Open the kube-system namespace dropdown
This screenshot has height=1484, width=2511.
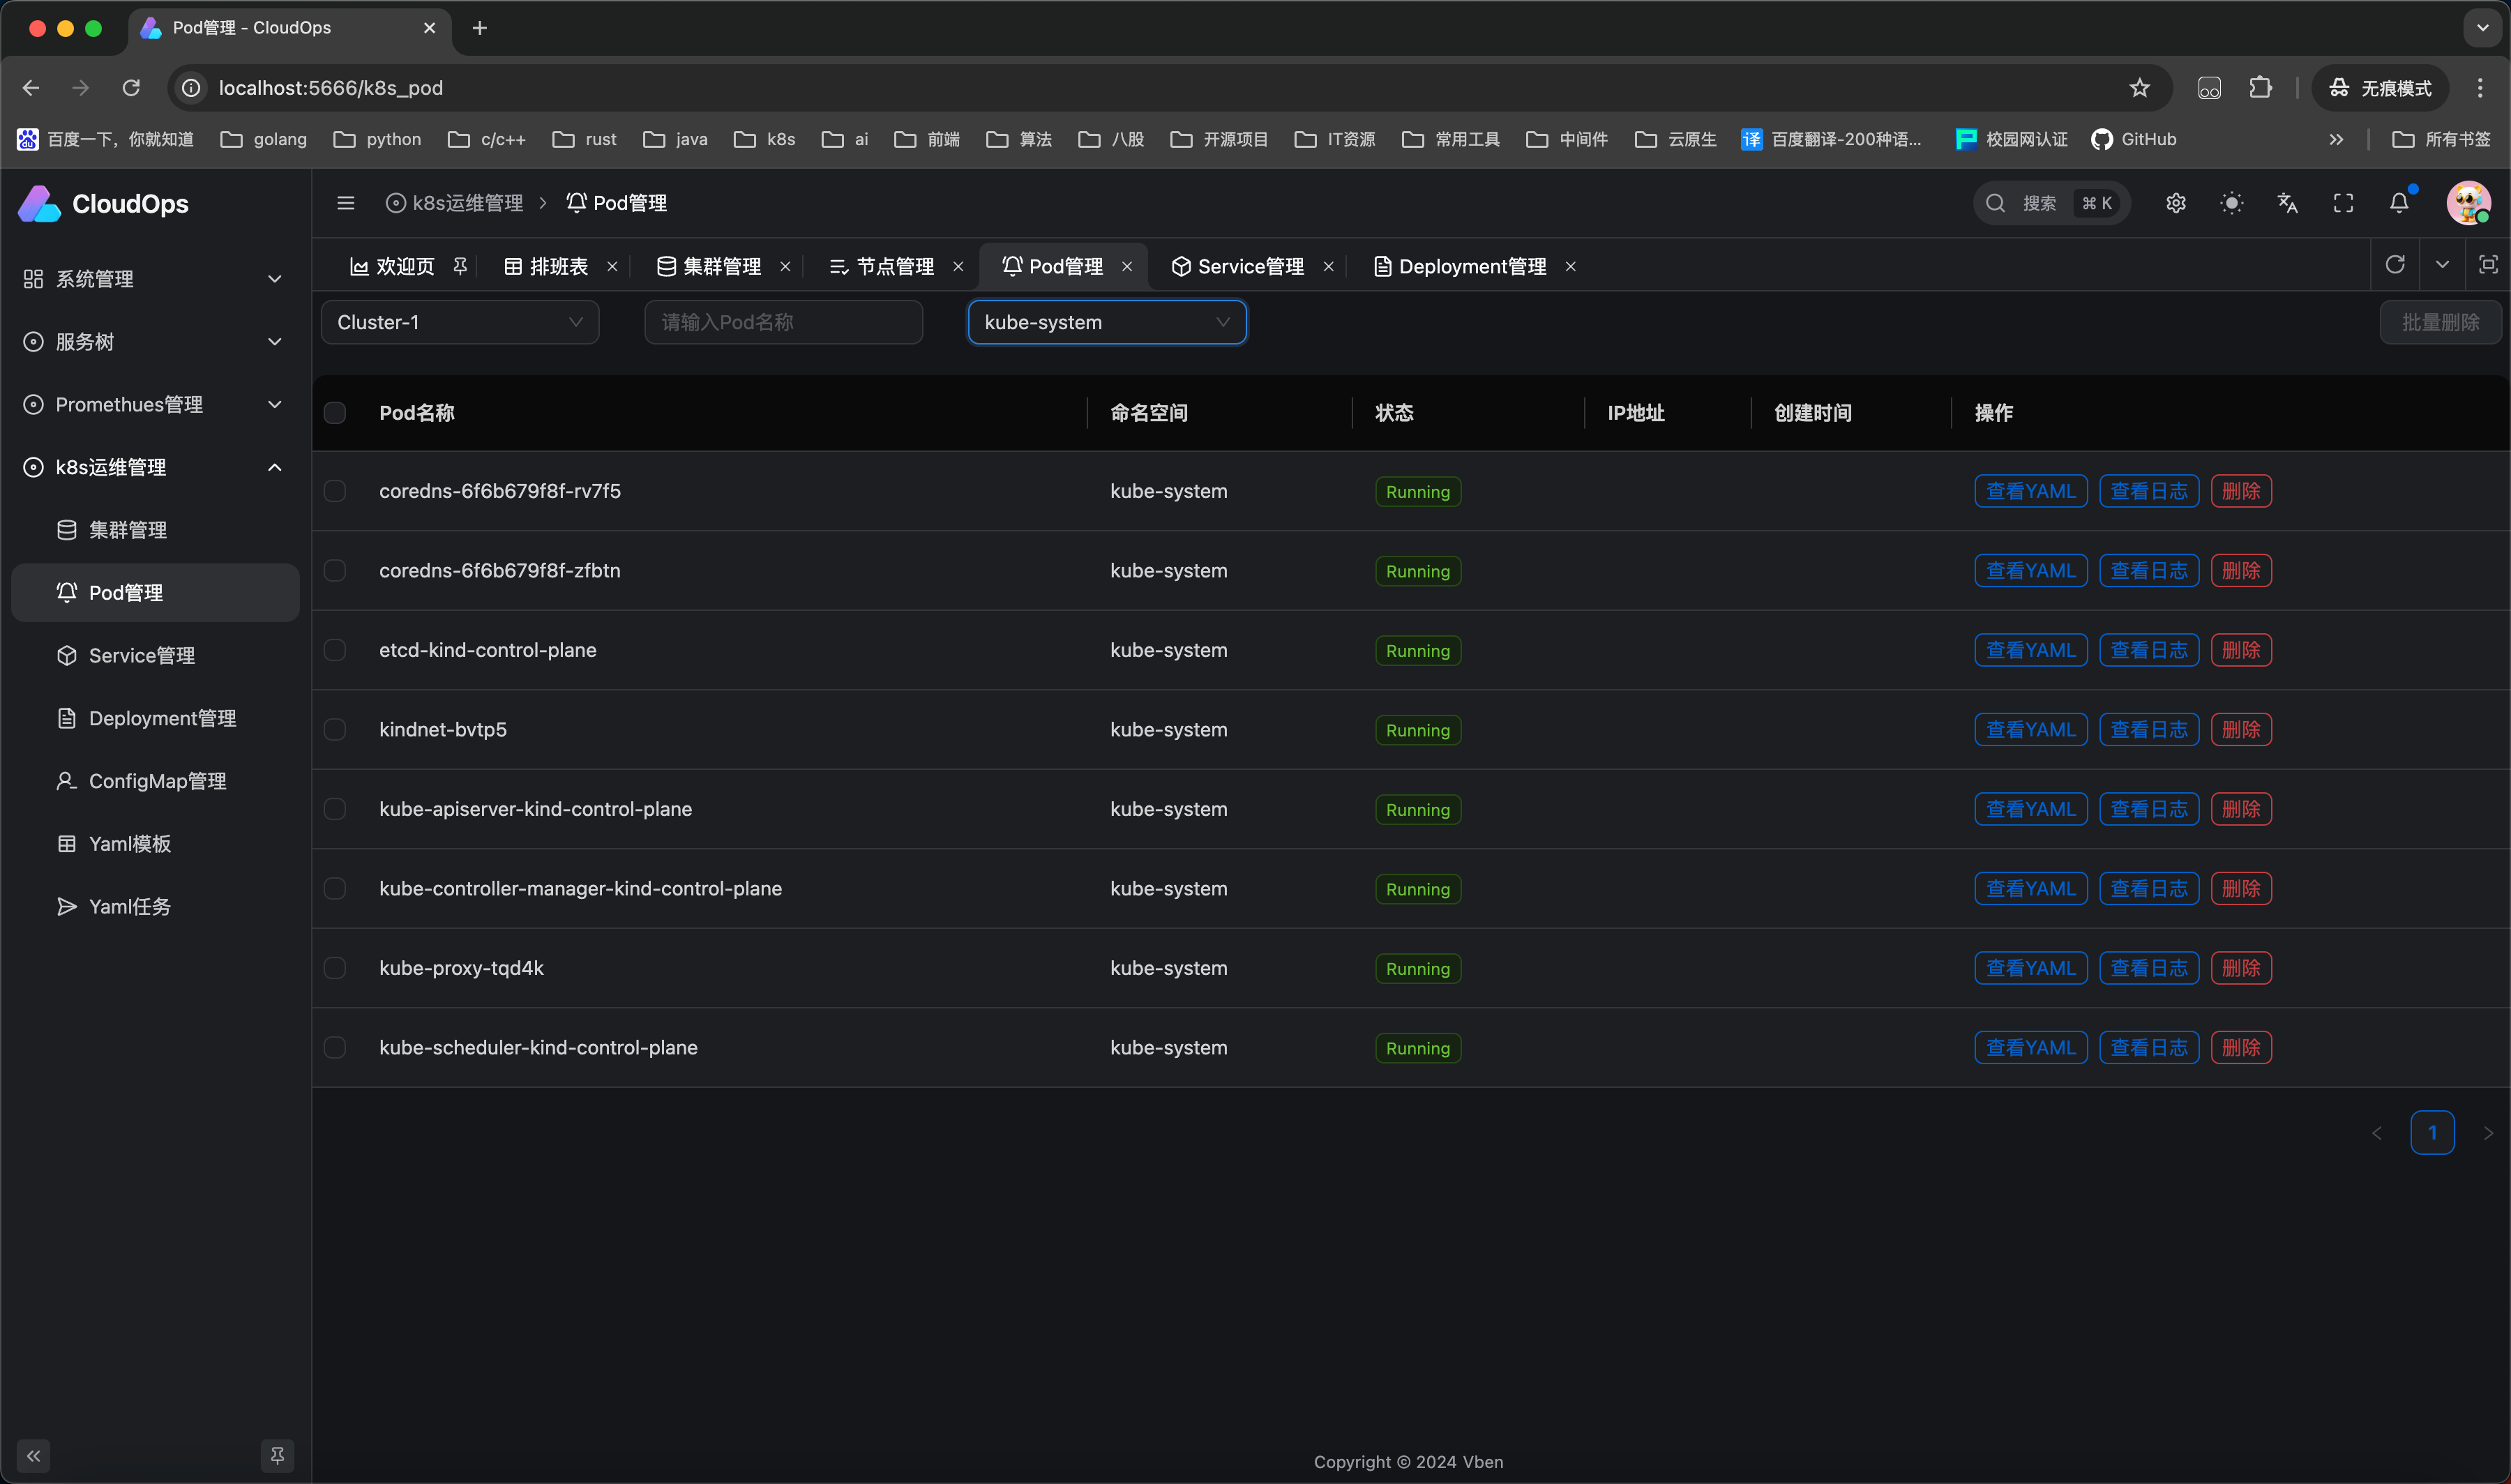click(1107, 322)
